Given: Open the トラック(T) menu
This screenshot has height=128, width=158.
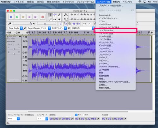Looking at the screenshot, I should click(68, 2).
